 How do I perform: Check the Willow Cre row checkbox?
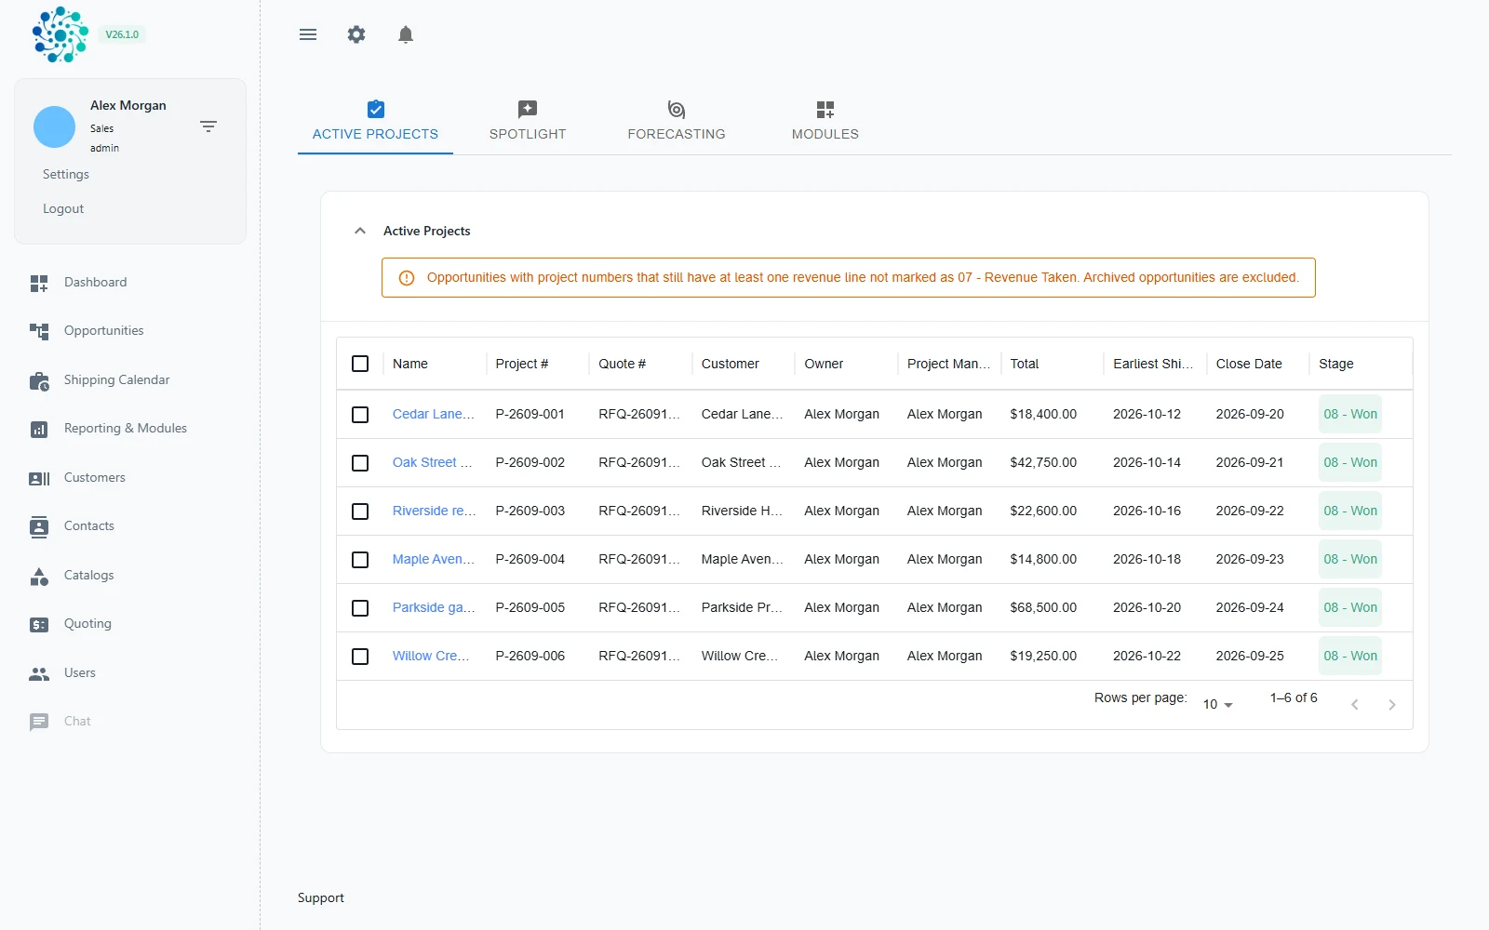(x=360, y=657)
